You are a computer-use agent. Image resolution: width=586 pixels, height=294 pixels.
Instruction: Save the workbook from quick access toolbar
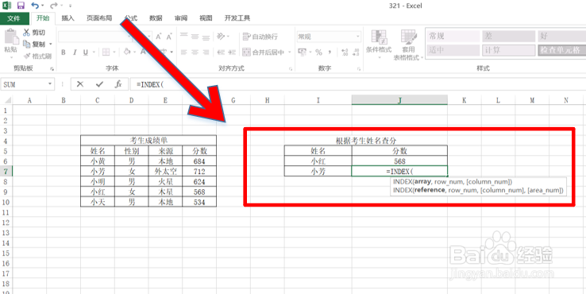[21, 6]
